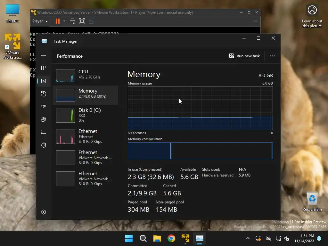Open taskbar Search
Viewport: 328px width, 246px height.
(143, 238)
